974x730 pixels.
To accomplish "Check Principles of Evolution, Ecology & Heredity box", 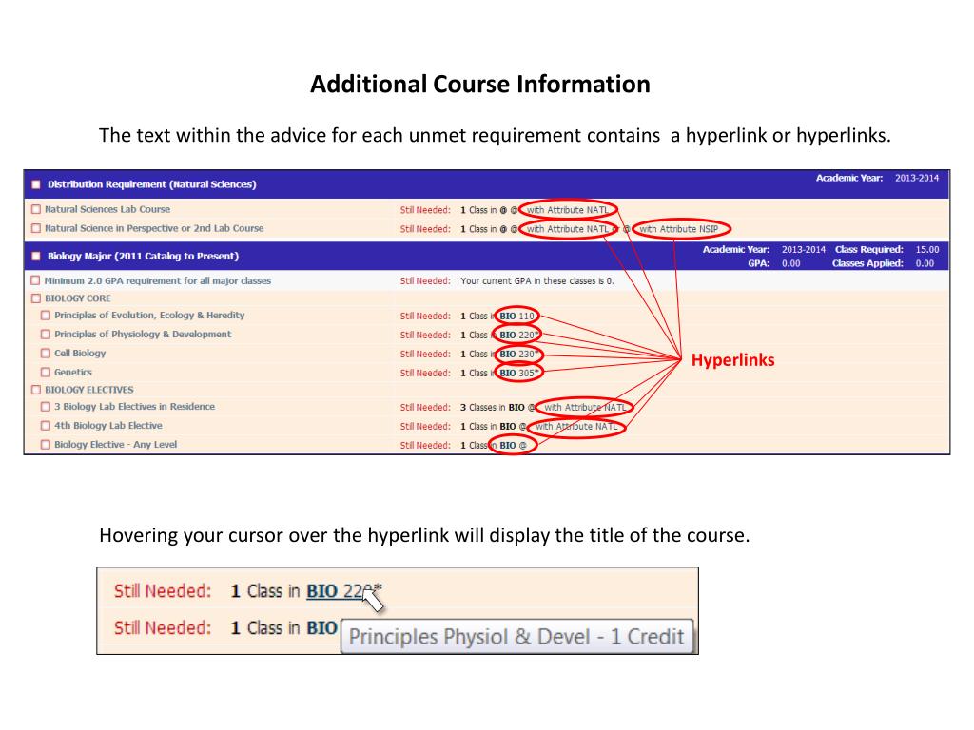I will (x=46, y=316).
